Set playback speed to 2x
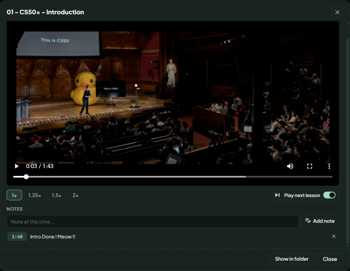The image size is (350, 271). coord(75,195)
